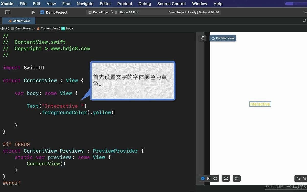The width and height of the screenshot is (307, 192).
Task: Enable Live Preview with the play icon
Action: pos(203,178)
